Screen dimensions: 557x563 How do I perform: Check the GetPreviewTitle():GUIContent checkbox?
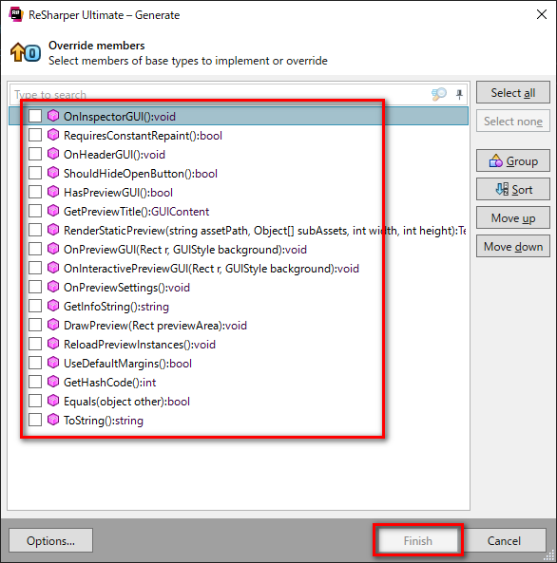tap(35, 211)
